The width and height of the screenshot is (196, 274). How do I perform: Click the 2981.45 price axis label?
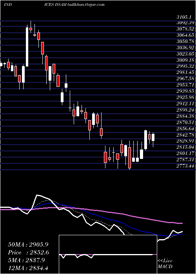pos(185,73)
